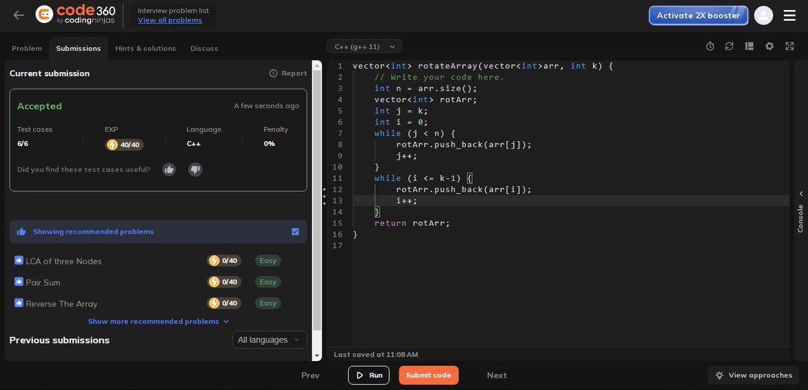Click the bookmark icon beside Pair Sum

pyautogui.click(x=19, y=282)
